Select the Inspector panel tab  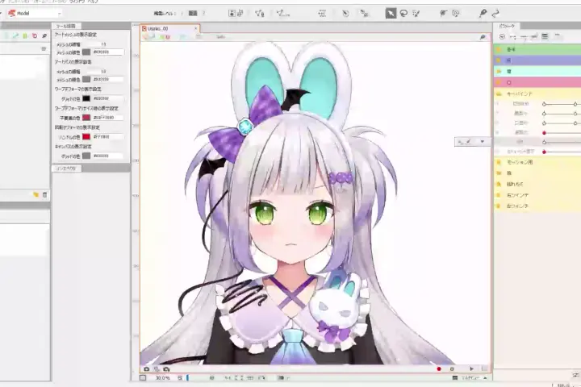(66, 169)
